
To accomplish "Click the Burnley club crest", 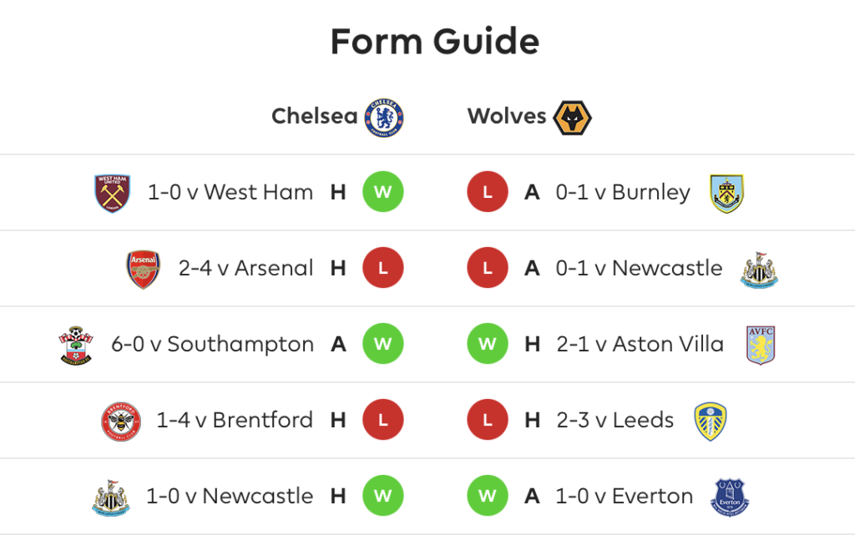I will [727, 194].
